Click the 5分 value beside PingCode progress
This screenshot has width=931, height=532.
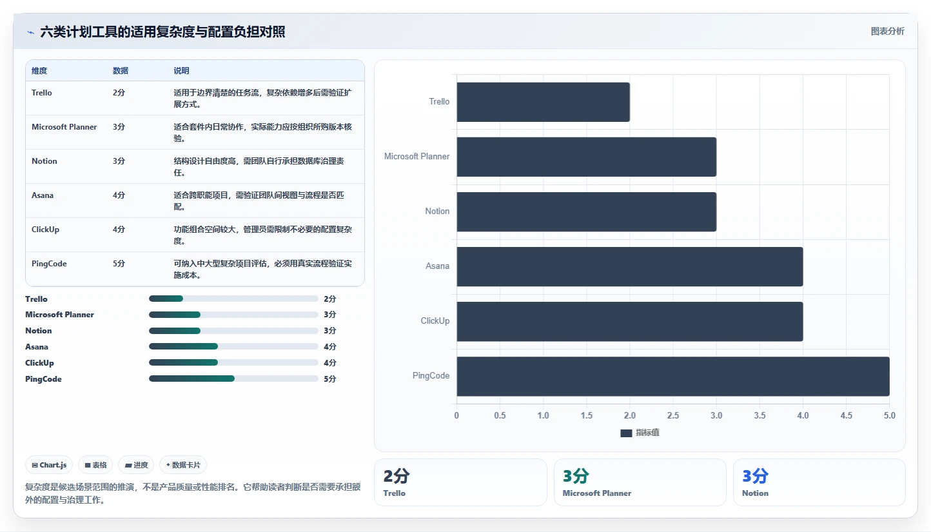(x=330, y=379)
